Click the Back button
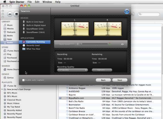Image resolution: width=163 pixels, height=119 pixels. (103, 80)
